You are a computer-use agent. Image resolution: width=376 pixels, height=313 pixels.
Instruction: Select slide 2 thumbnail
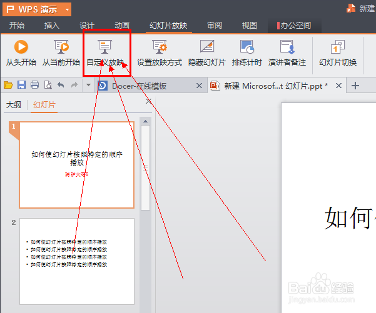[x=77, y=261]
